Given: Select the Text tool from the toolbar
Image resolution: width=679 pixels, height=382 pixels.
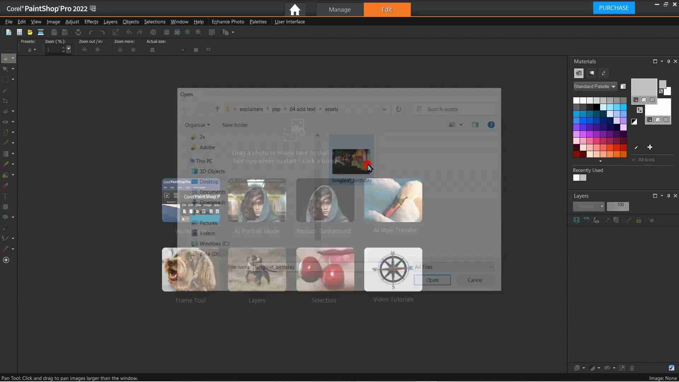Looking at the screenshot, I should tap(6, 196).
